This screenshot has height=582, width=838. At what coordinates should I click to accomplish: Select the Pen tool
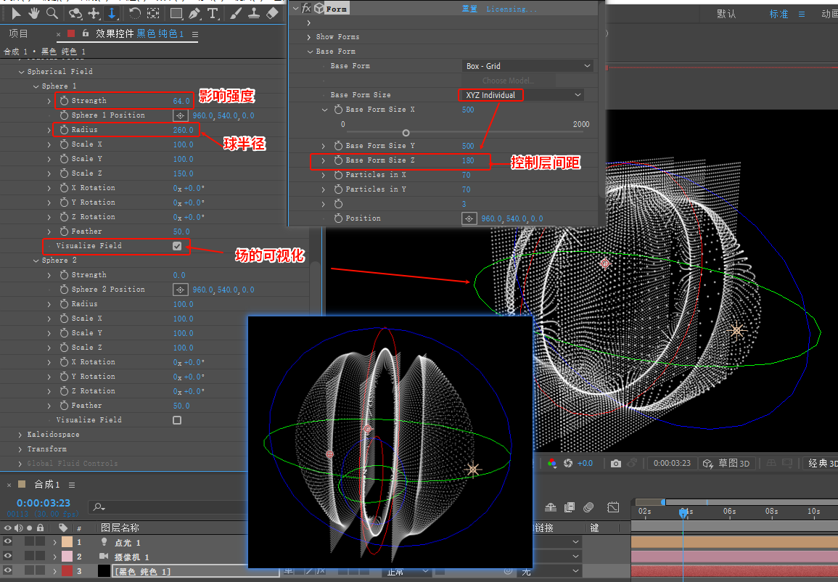coord(194,13)
